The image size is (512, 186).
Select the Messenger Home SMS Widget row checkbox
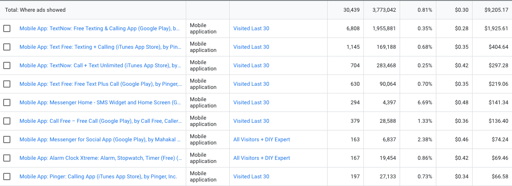point(7,102)
